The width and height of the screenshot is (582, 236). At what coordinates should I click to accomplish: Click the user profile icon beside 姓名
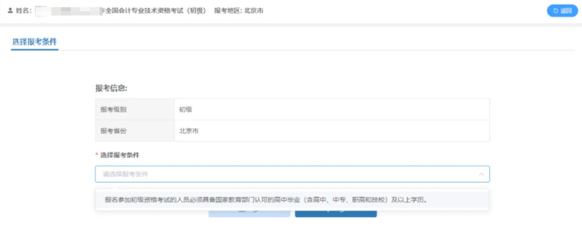(x=10, y=11)
